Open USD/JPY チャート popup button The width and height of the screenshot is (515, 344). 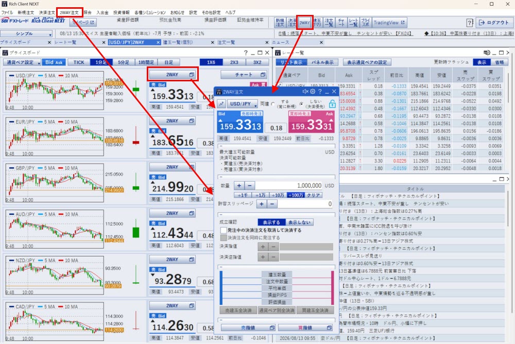[x=244, y=75]
